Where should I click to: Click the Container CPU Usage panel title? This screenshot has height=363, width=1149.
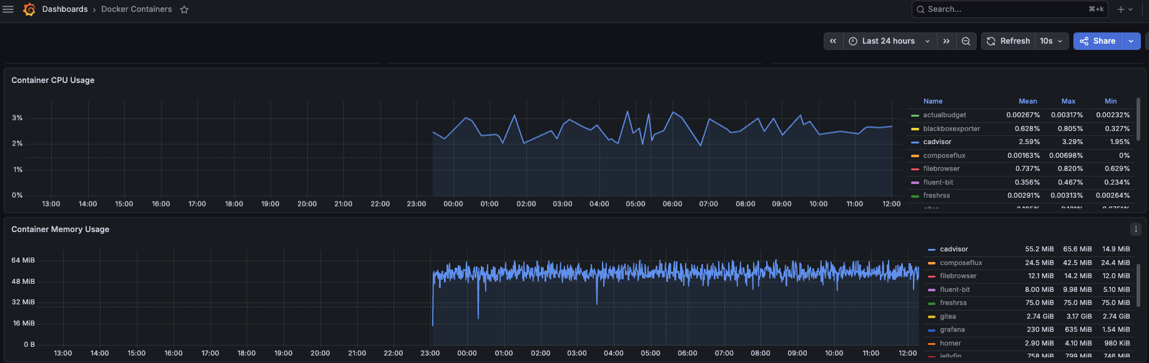tap(53, 80)
